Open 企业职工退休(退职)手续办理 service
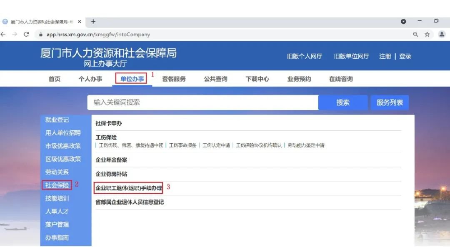Image resolution: width=450 pixels, height=247 pixels. click(129, 188)
